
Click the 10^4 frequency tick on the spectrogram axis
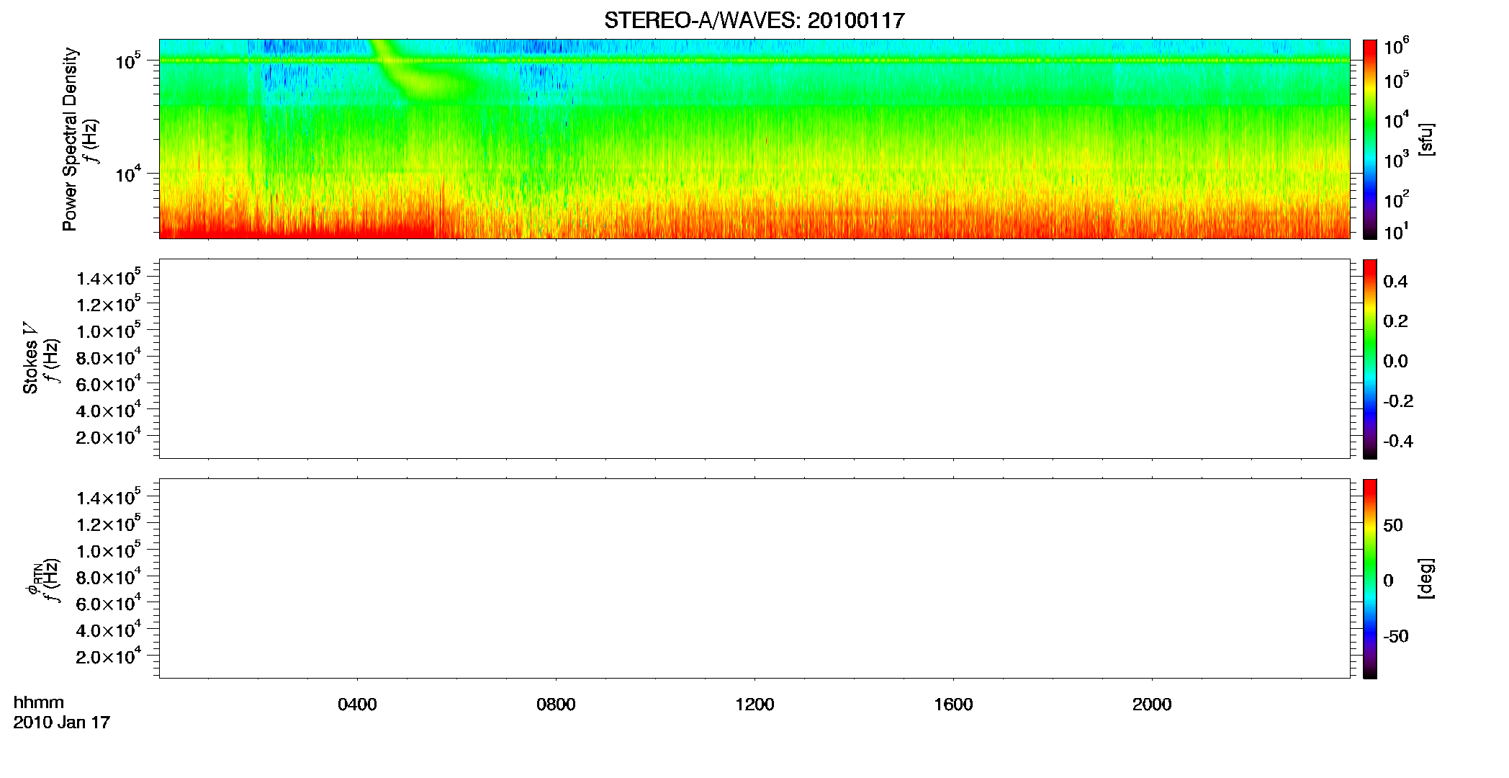coord(128,174)
